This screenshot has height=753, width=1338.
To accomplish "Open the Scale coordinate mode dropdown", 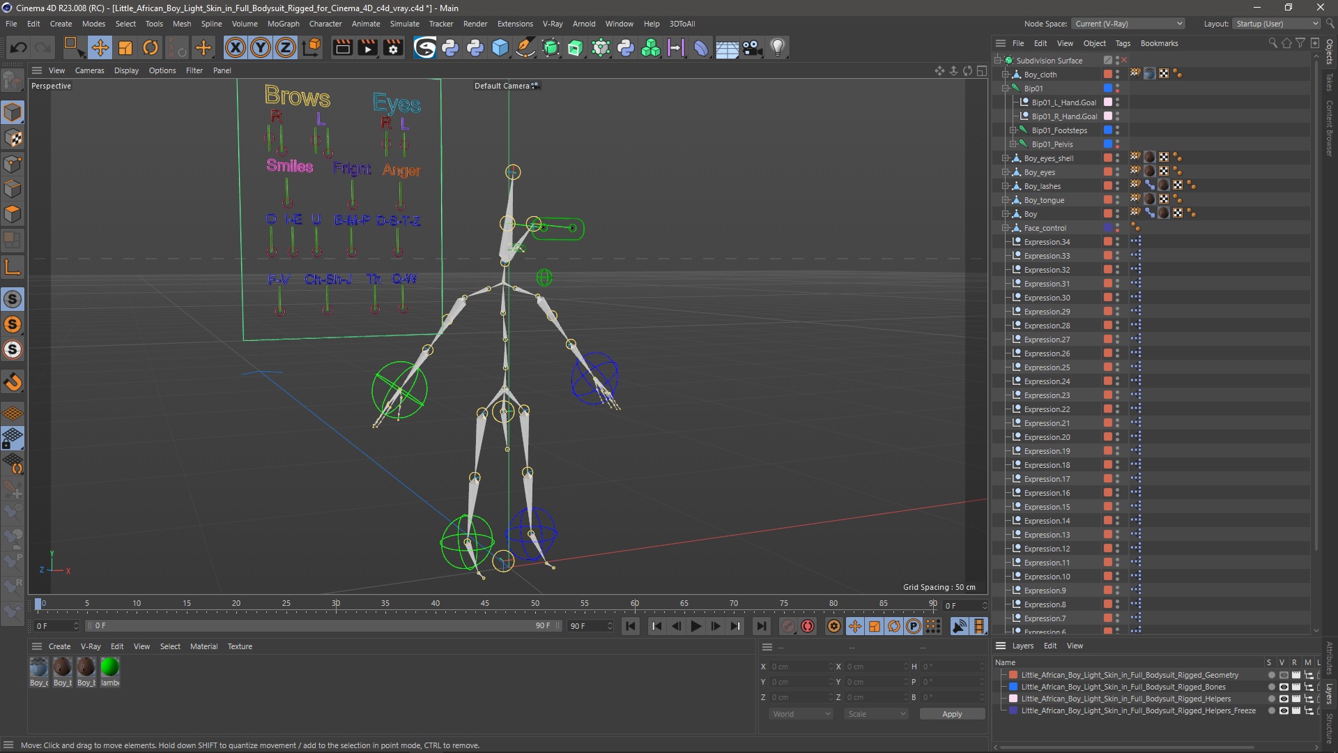I will (x=877, y=714).
